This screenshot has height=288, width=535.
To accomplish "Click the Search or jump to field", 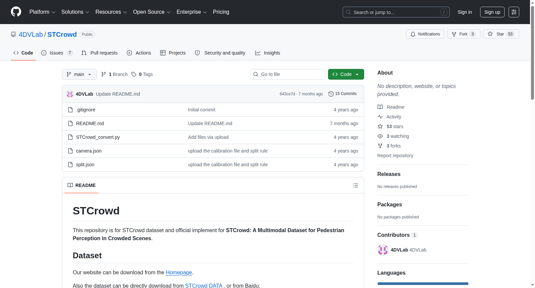I will tap(396, 12).
